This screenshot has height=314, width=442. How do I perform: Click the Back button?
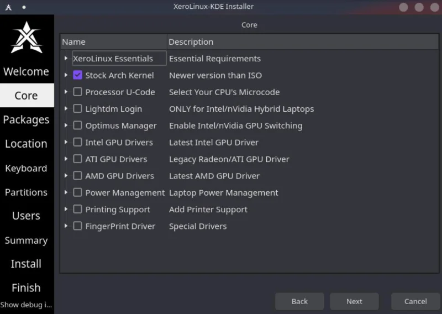point(299,301)
